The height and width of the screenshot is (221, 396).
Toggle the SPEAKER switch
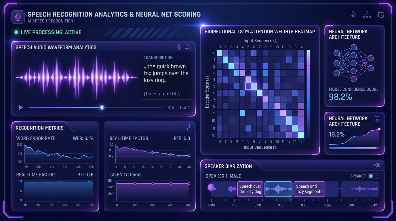374,176
